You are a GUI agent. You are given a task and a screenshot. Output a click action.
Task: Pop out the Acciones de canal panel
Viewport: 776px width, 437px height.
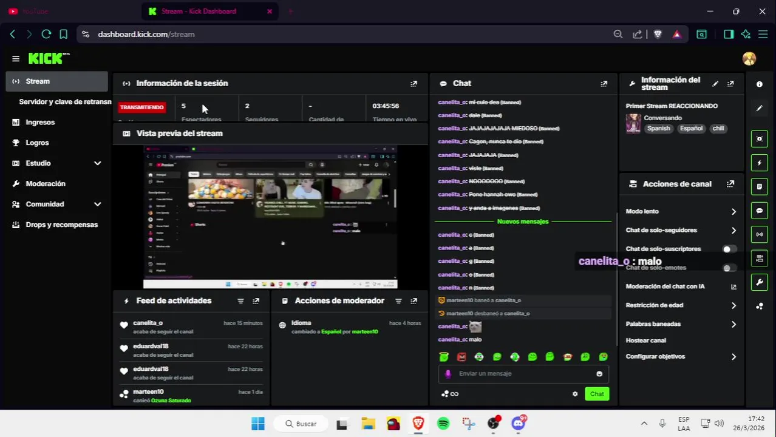point(730,184)
